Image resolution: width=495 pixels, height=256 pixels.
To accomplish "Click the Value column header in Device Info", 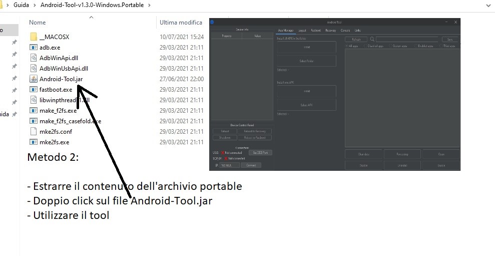I will click(x=258, y=36).
